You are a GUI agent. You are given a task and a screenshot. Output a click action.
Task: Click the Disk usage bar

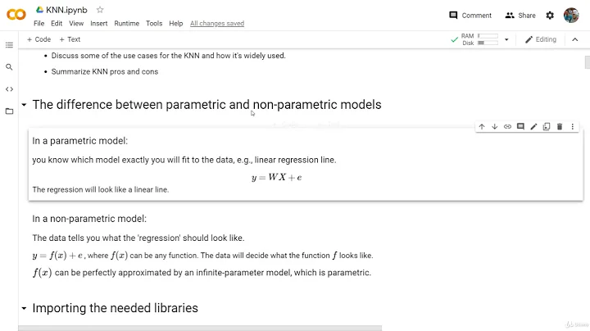488,43
